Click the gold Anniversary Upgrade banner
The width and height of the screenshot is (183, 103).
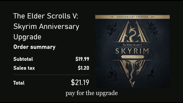pos(132,17)
